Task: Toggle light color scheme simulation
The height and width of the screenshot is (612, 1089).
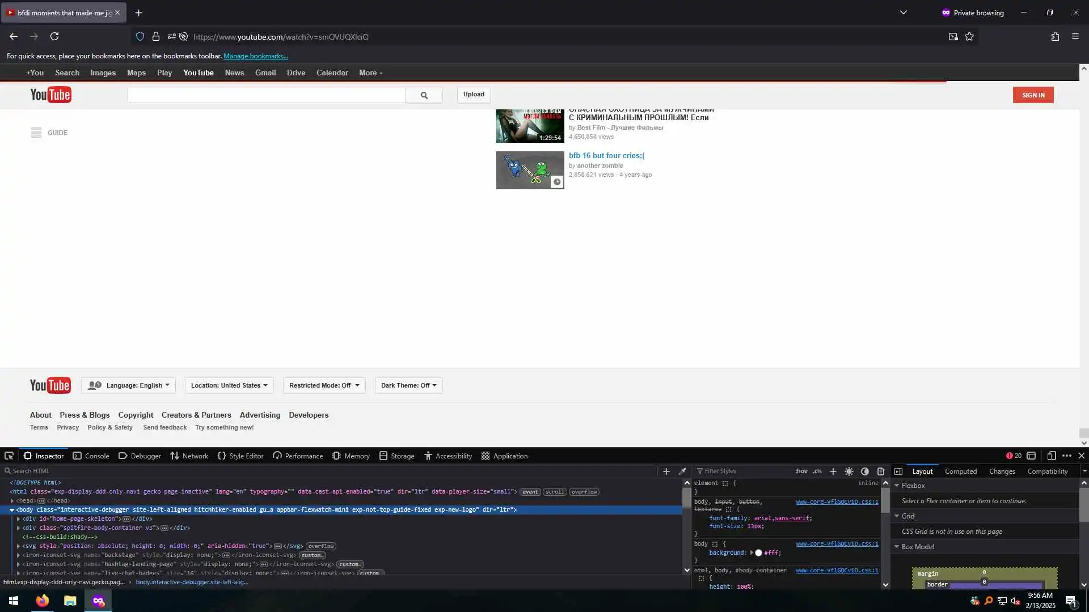Action: click(849, 471)
